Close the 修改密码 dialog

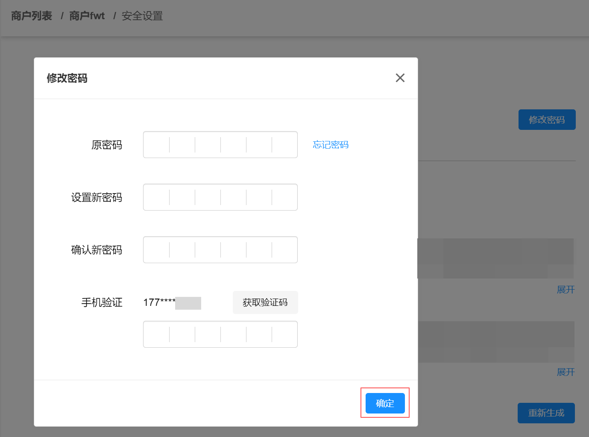point(400,78)
